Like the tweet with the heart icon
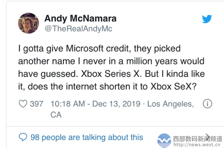 (x=23, y=104)
